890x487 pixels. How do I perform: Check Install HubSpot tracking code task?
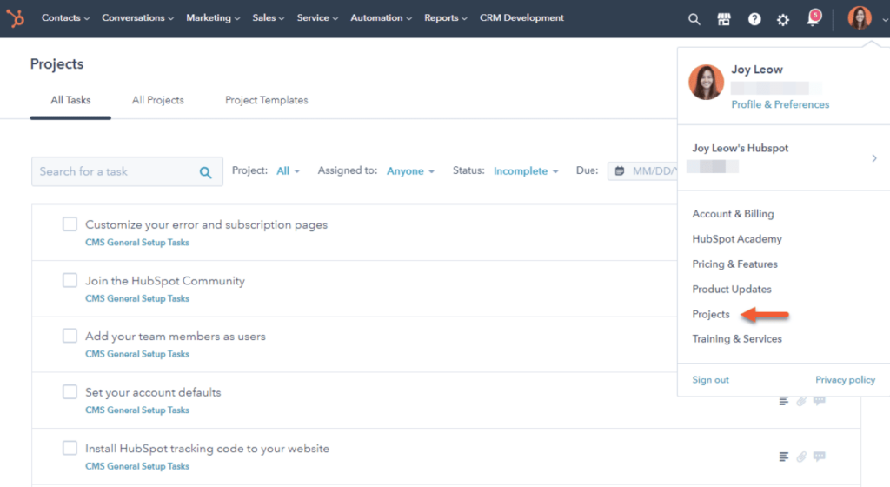(70, 448)
